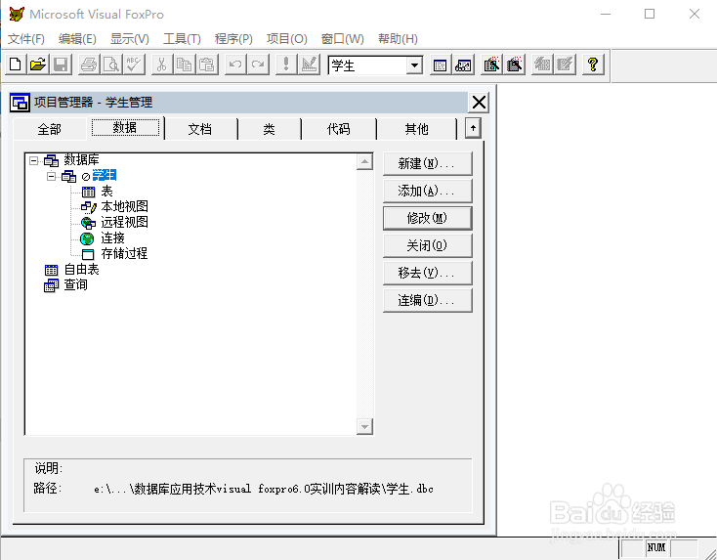Switch to the 代码 tab
Viewport: 717px width, 560px height.
click(338, 129)
